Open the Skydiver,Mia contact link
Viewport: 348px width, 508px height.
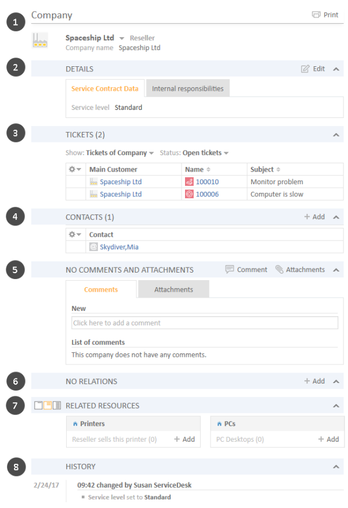tap(119, 247)
